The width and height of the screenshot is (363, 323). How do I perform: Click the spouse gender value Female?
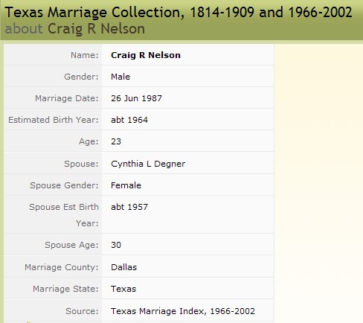pyautogui.click(x=126, y=185)
